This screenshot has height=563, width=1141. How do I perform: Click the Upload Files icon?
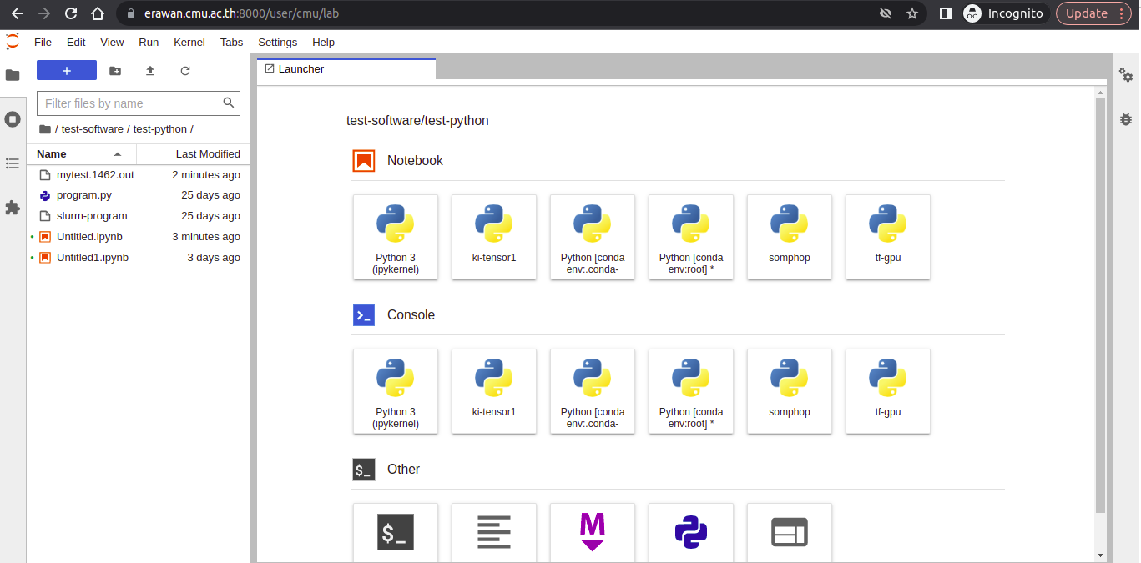tap(150, 71)
